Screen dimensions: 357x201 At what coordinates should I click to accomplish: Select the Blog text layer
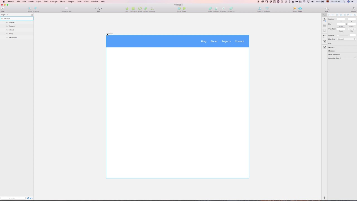(17, 33)
